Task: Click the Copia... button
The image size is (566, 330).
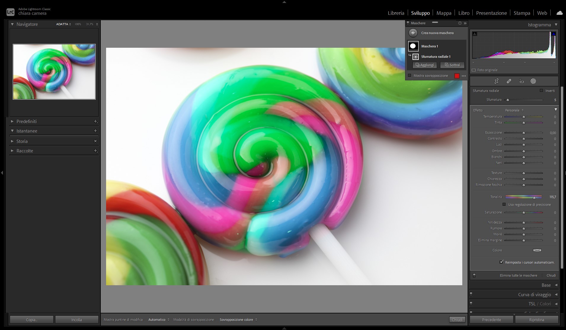Action: coord(32,320)
